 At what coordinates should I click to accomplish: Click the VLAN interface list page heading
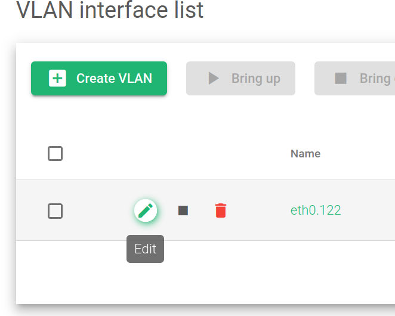tap(110, 10)
